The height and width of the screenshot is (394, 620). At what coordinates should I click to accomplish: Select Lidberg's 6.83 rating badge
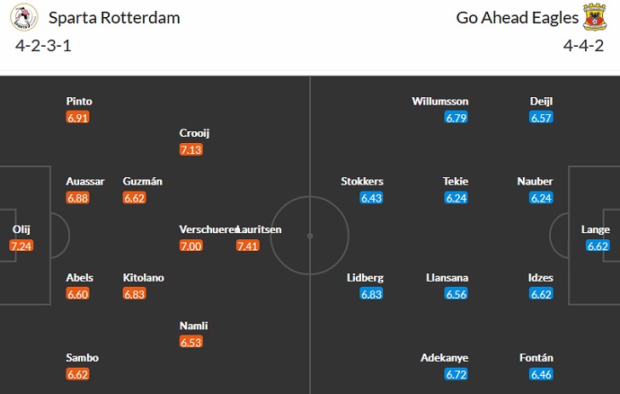click(371, 293)
